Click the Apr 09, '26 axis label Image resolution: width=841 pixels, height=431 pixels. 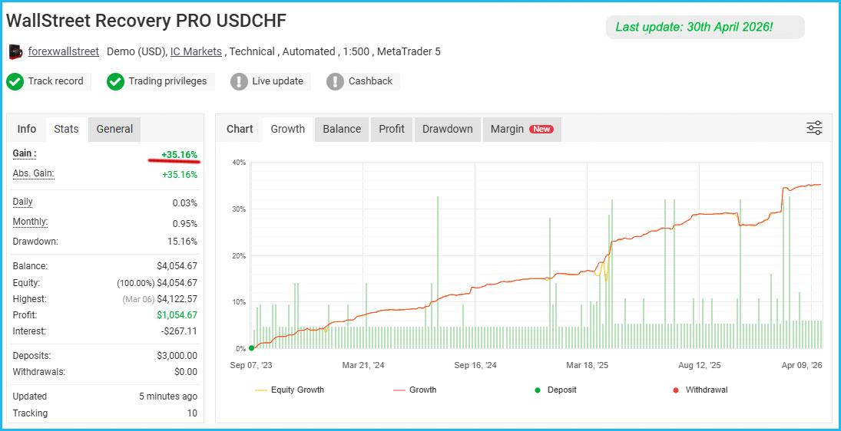(x=801, y=365)
